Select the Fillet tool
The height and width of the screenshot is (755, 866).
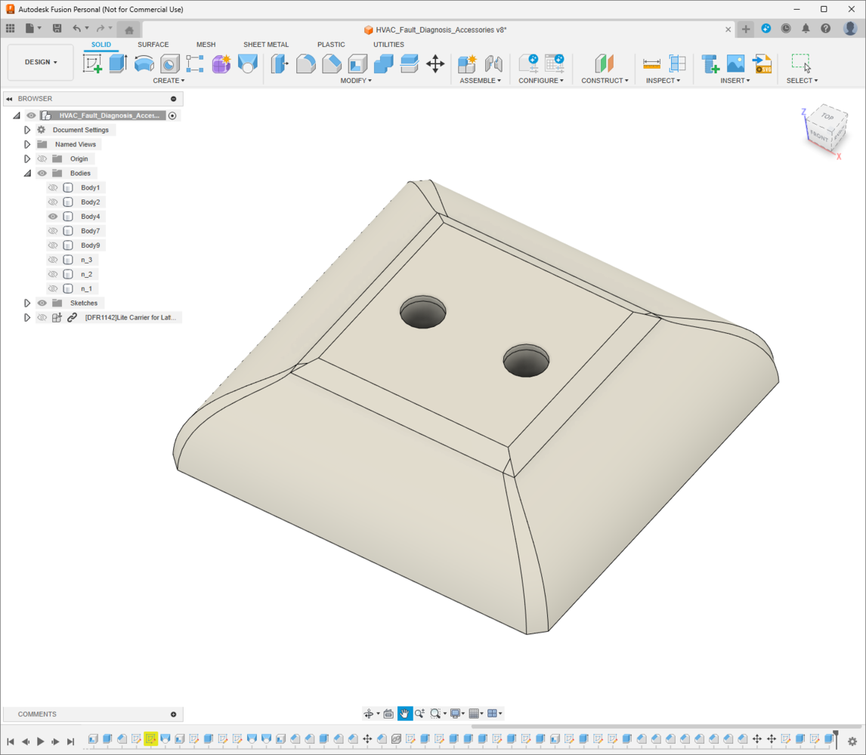(x=305, y=64)
